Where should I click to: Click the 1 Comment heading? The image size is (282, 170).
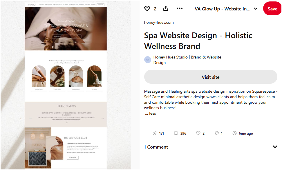click(156, 147)
